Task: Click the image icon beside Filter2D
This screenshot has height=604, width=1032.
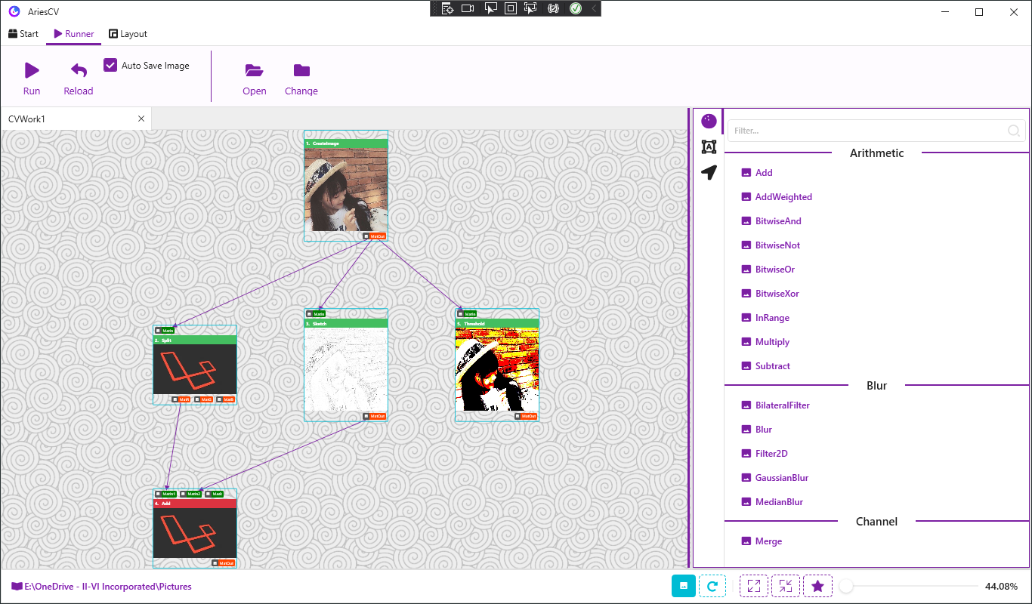Action: click(746, 454)
